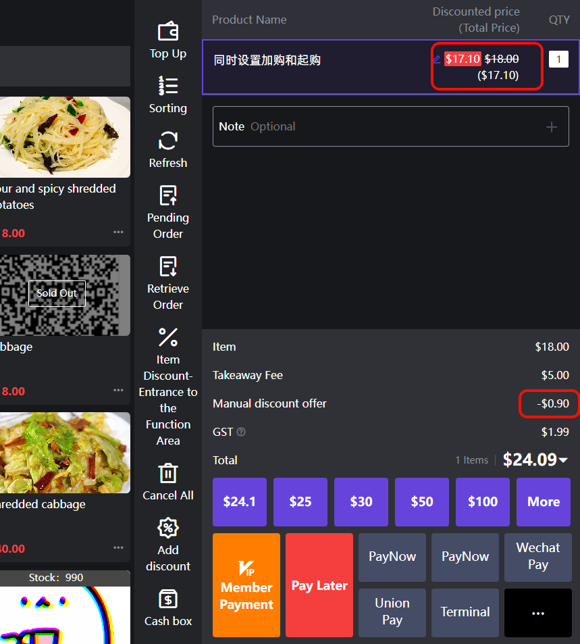Open Item Discount percent icon
The height and width of the screenshot is (644, 580).
click(168, 337)
